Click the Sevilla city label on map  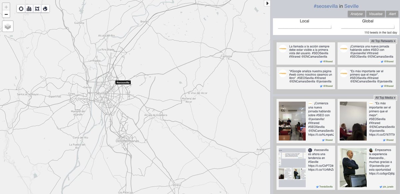(101, 93)
